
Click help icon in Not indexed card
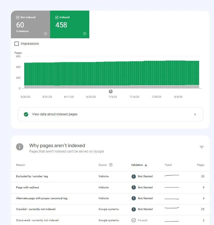pos(45,34)
